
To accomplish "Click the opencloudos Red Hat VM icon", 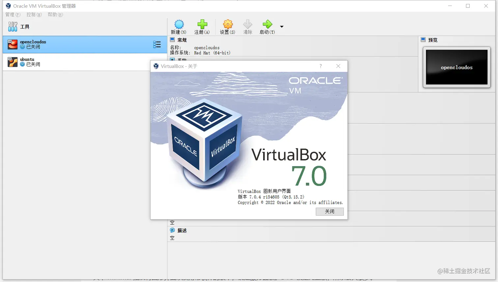I will (x=13, y=44).
